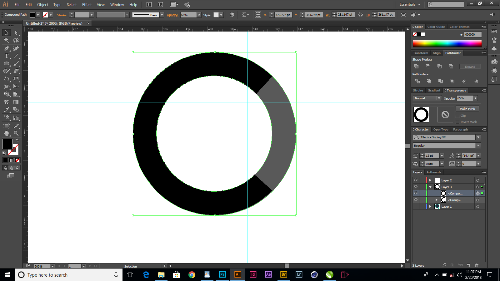500x281 pixels.
Task: Select the Eraser tool
Action: pyautogui.click(x=16, y=71)
